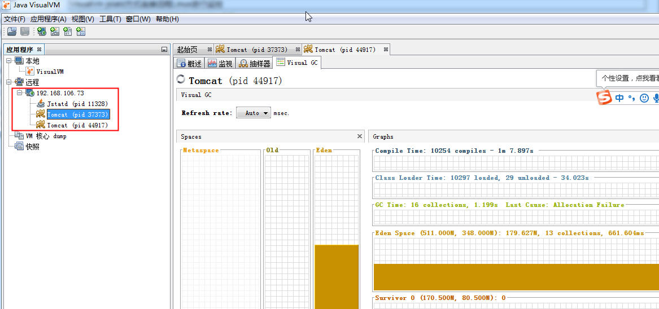
Task: Click the 192.168.106.73 host icon
Action: click(x=30, y=93)
